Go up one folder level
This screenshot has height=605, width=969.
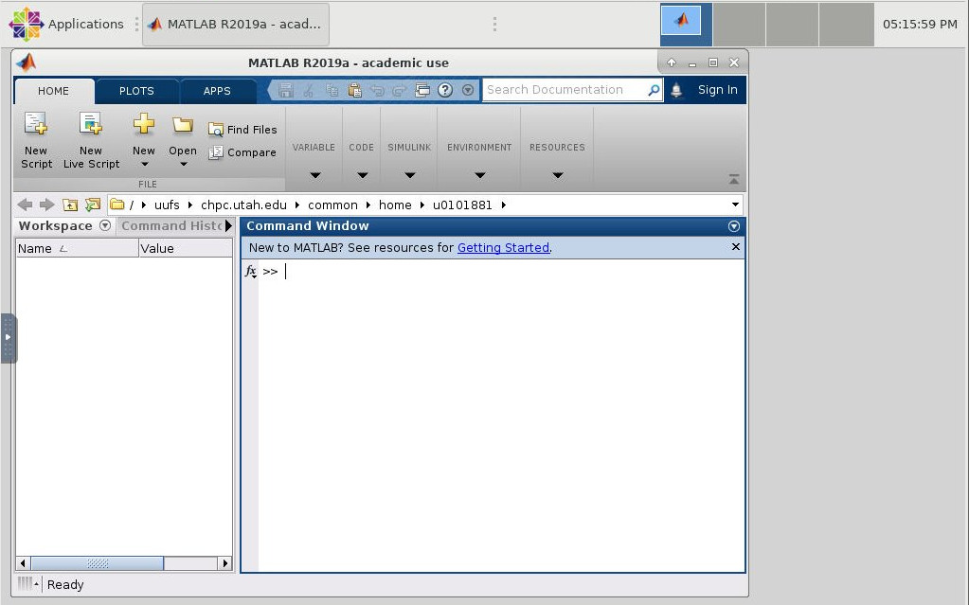[x=70, y=205]
